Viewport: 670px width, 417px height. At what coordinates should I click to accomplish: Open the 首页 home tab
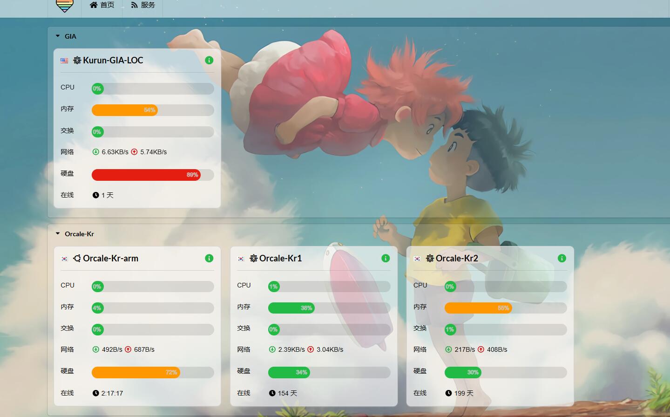point(102,5)
